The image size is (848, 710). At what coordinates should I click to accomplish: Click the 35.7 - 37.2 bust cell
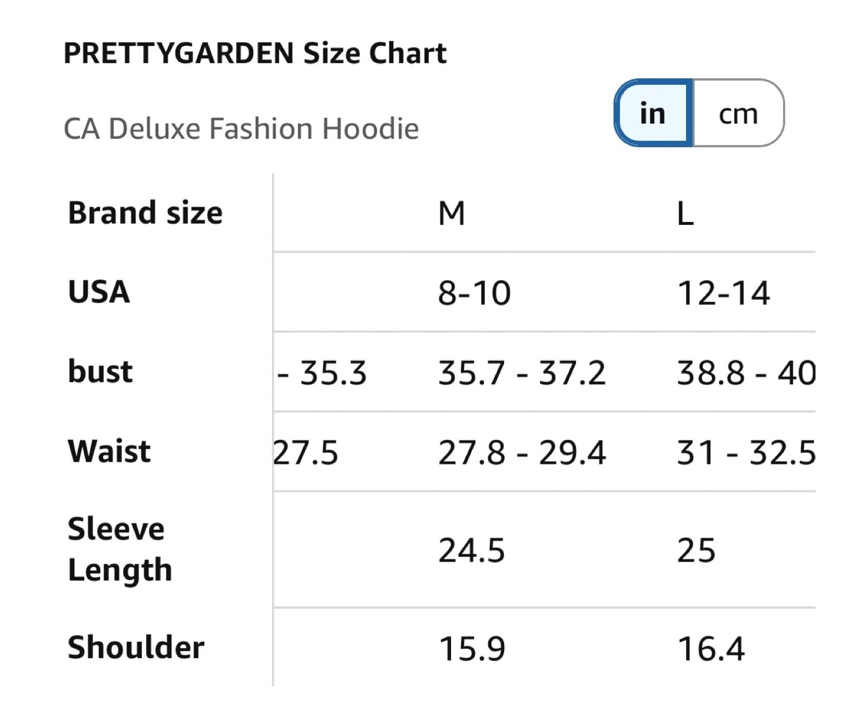click(522, 373)
